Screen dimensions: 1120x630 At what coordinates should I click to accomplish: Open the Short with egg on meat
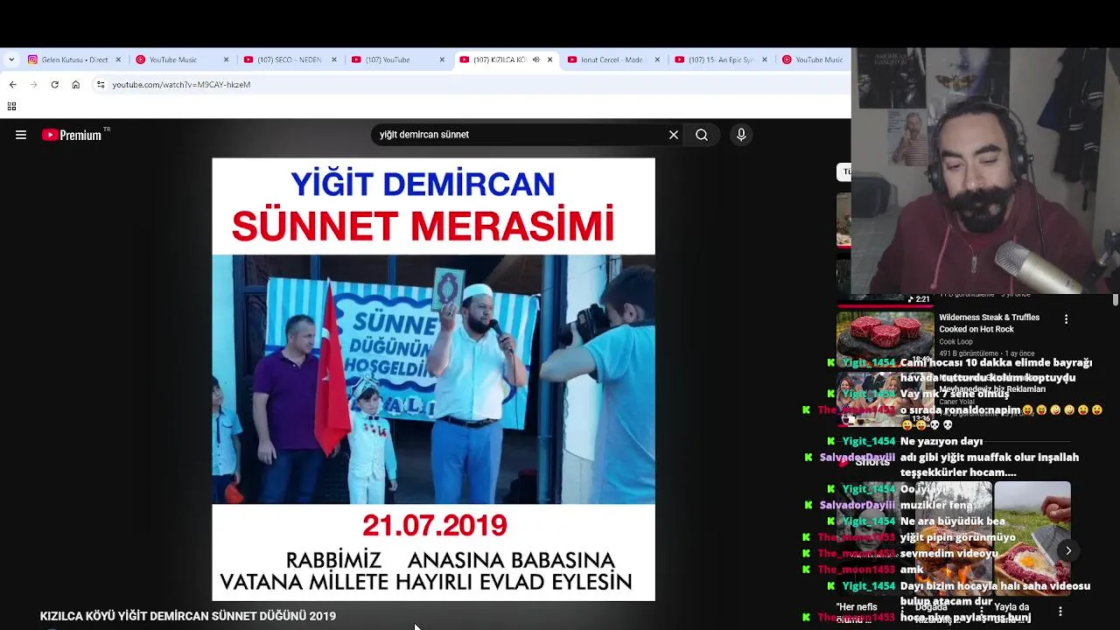(1032, 538)
